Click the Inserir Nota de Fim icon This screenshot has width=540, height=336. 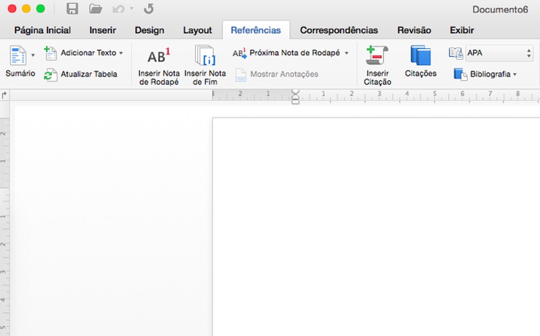[x=205, y=55]
